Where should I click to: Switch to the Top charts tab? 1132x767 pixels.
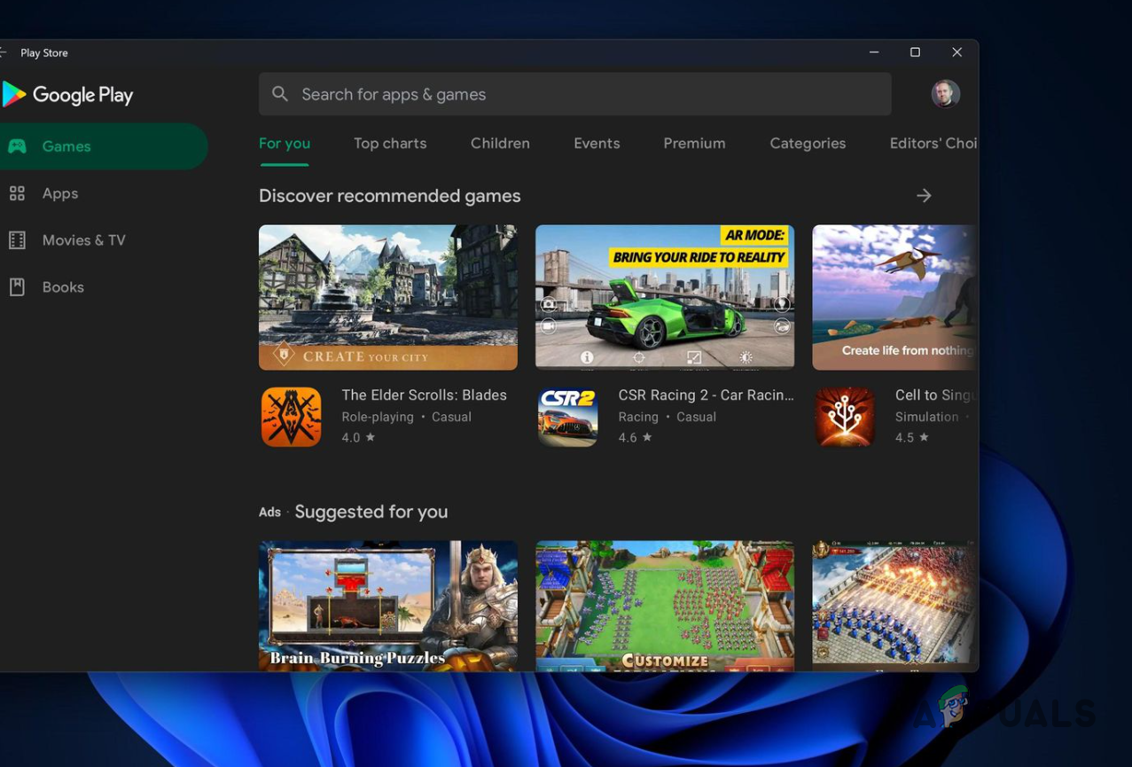point(390,143)
